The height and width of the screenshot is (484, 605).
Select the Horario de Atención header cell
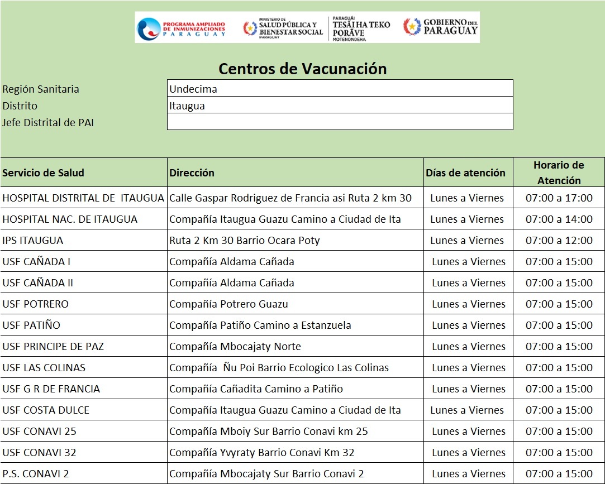(x=558, y=172)
